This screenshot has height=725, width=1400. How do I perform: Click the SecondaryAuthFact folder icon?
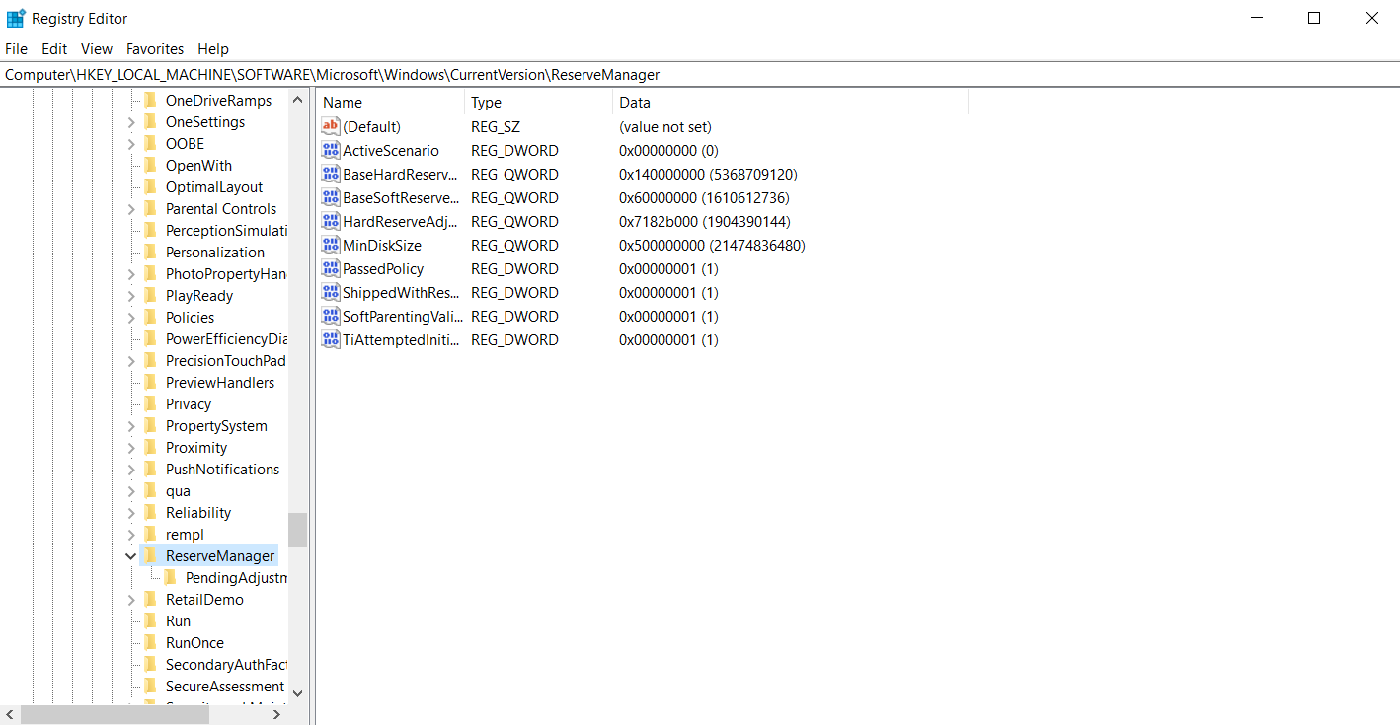click(x=150, y=664)
